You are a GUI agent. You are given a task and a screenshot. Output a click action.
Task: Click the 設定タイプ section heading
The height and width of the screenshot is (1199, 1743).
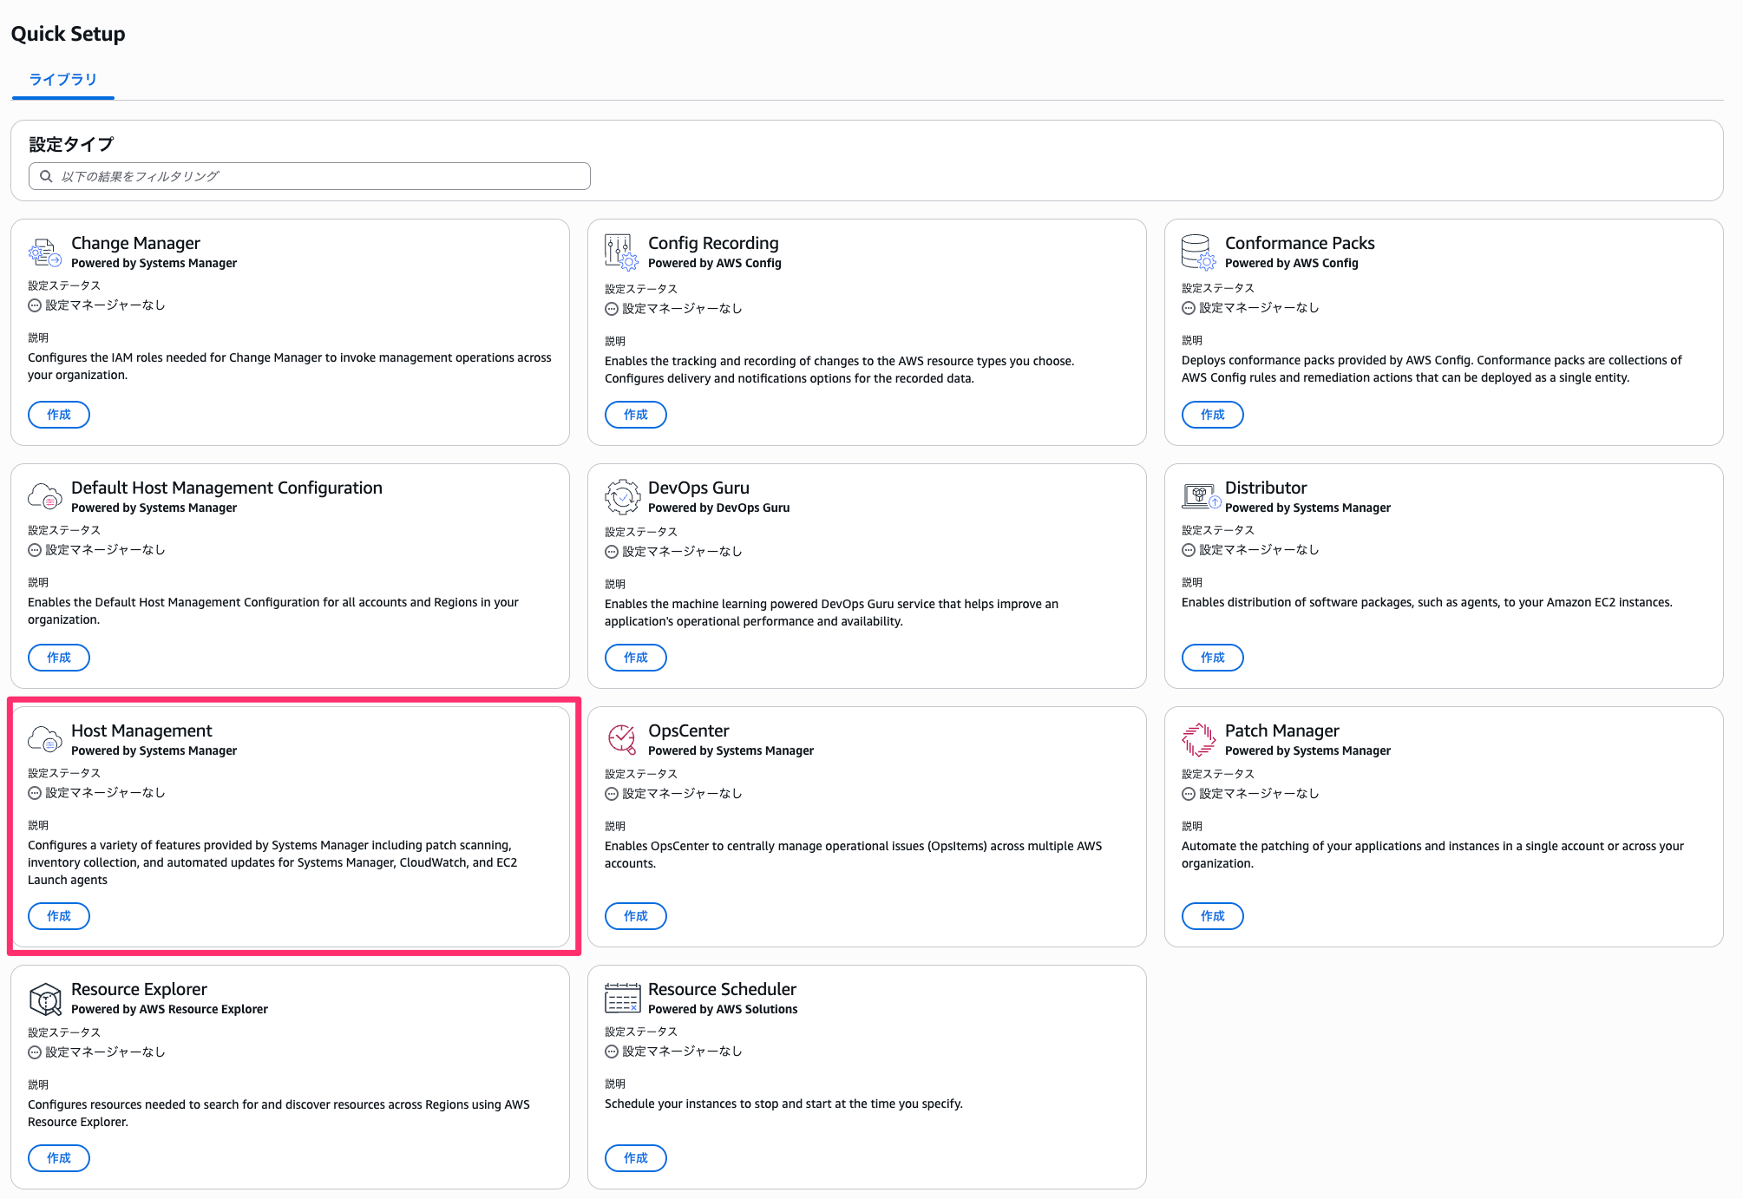coord(71,144)
